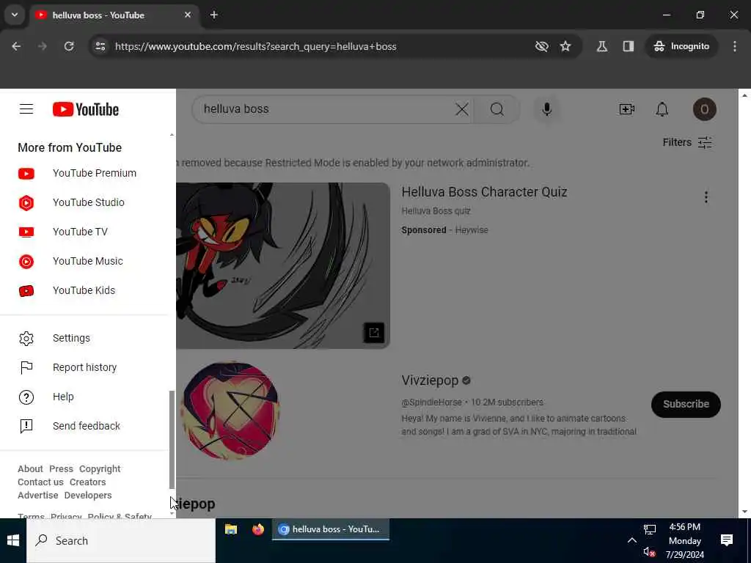Open the notifications bell

[x=662, y=109]
